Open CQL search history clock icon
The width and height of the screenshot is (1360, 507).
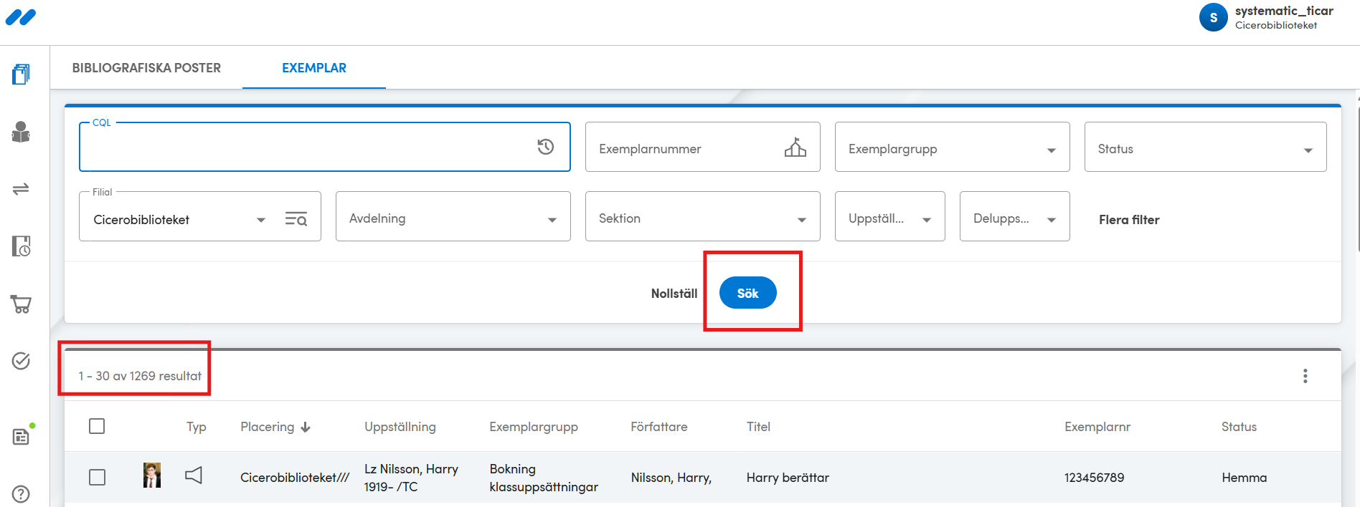546,147
